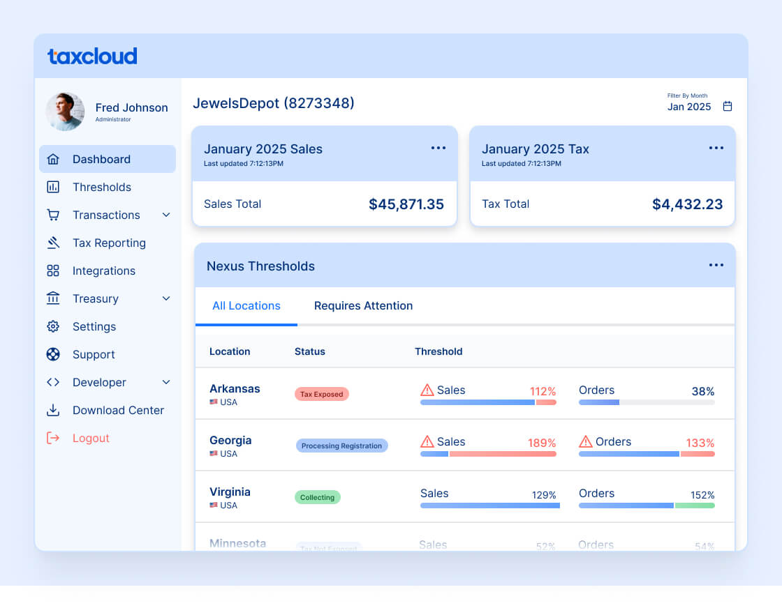Click the Virginia Orders progress bar

647,506
